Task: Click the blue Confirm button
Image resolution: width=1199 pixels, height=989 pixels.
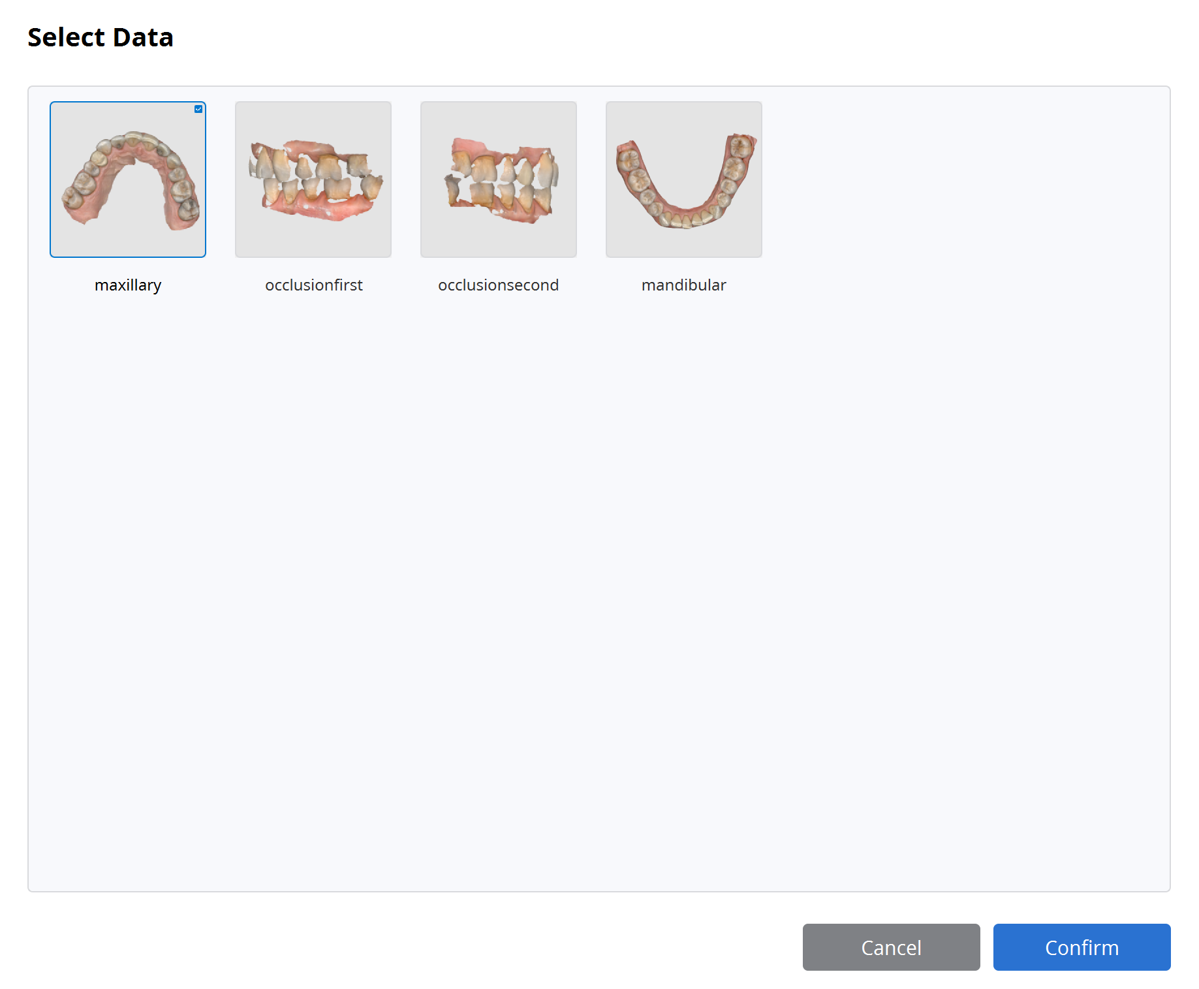Action: coord(1082,947)
